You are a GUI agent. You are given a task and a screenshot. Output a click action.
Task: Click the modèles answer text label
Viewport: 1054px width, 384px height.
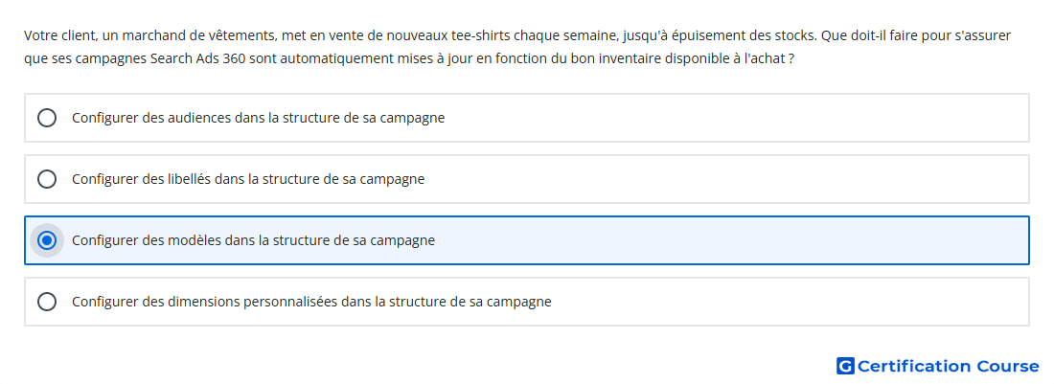pos(253,240)
